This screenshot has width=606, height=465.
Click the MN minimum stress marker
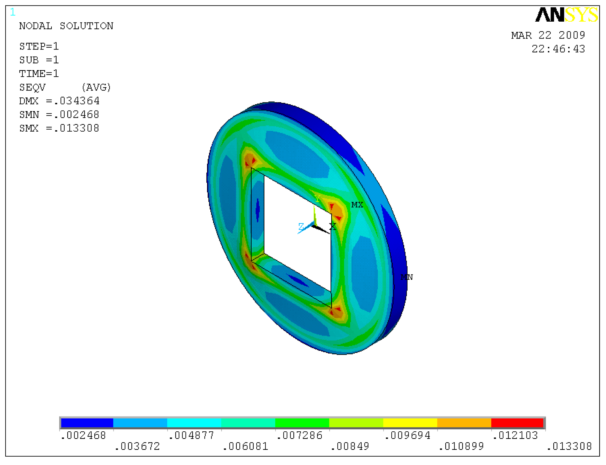pos(407,277)
